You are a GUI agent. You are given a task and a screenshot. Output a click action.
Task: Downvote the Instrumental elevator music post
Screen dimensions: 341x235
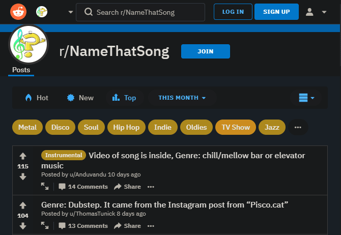(x=23, y=177)
